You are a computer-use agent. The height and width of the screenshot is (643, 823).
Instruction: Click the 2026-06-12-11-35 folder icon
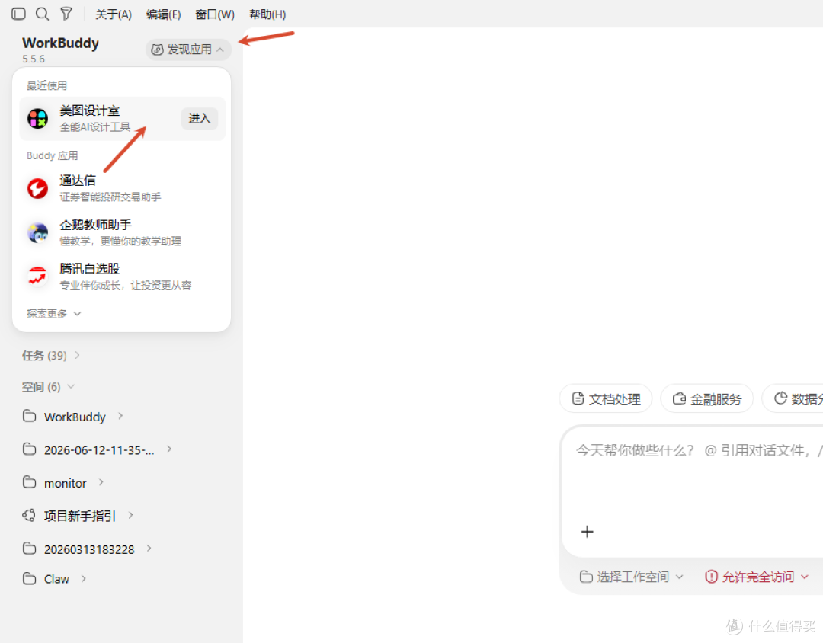click(x=30, y=449)
